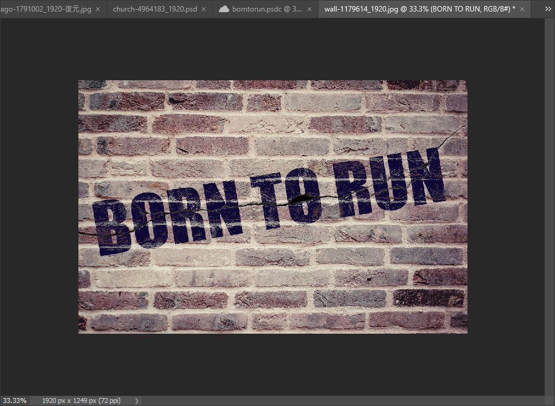555x406 pixels.
Task: Open the status bar info arrow menu
Action: pyautogui.click(x=137, y=401)
